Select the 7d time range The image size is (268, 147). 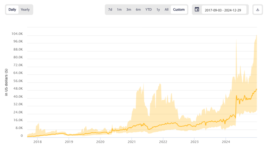(x=110, y=10)
